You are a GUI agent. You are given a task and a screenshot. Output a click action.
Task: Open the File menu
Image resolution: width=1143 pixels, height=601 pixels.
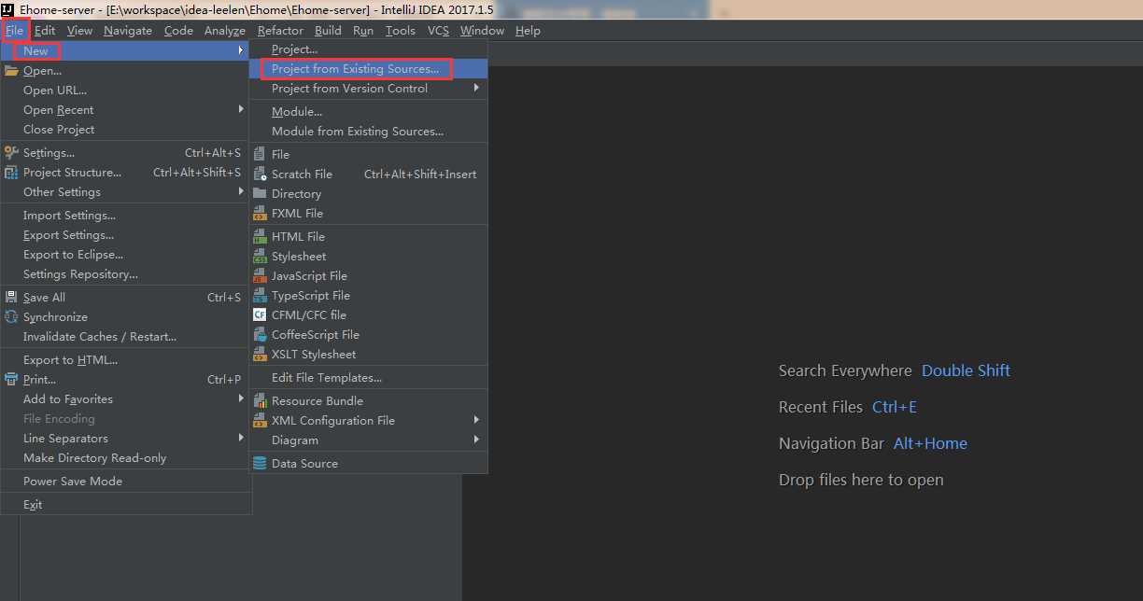15,30
